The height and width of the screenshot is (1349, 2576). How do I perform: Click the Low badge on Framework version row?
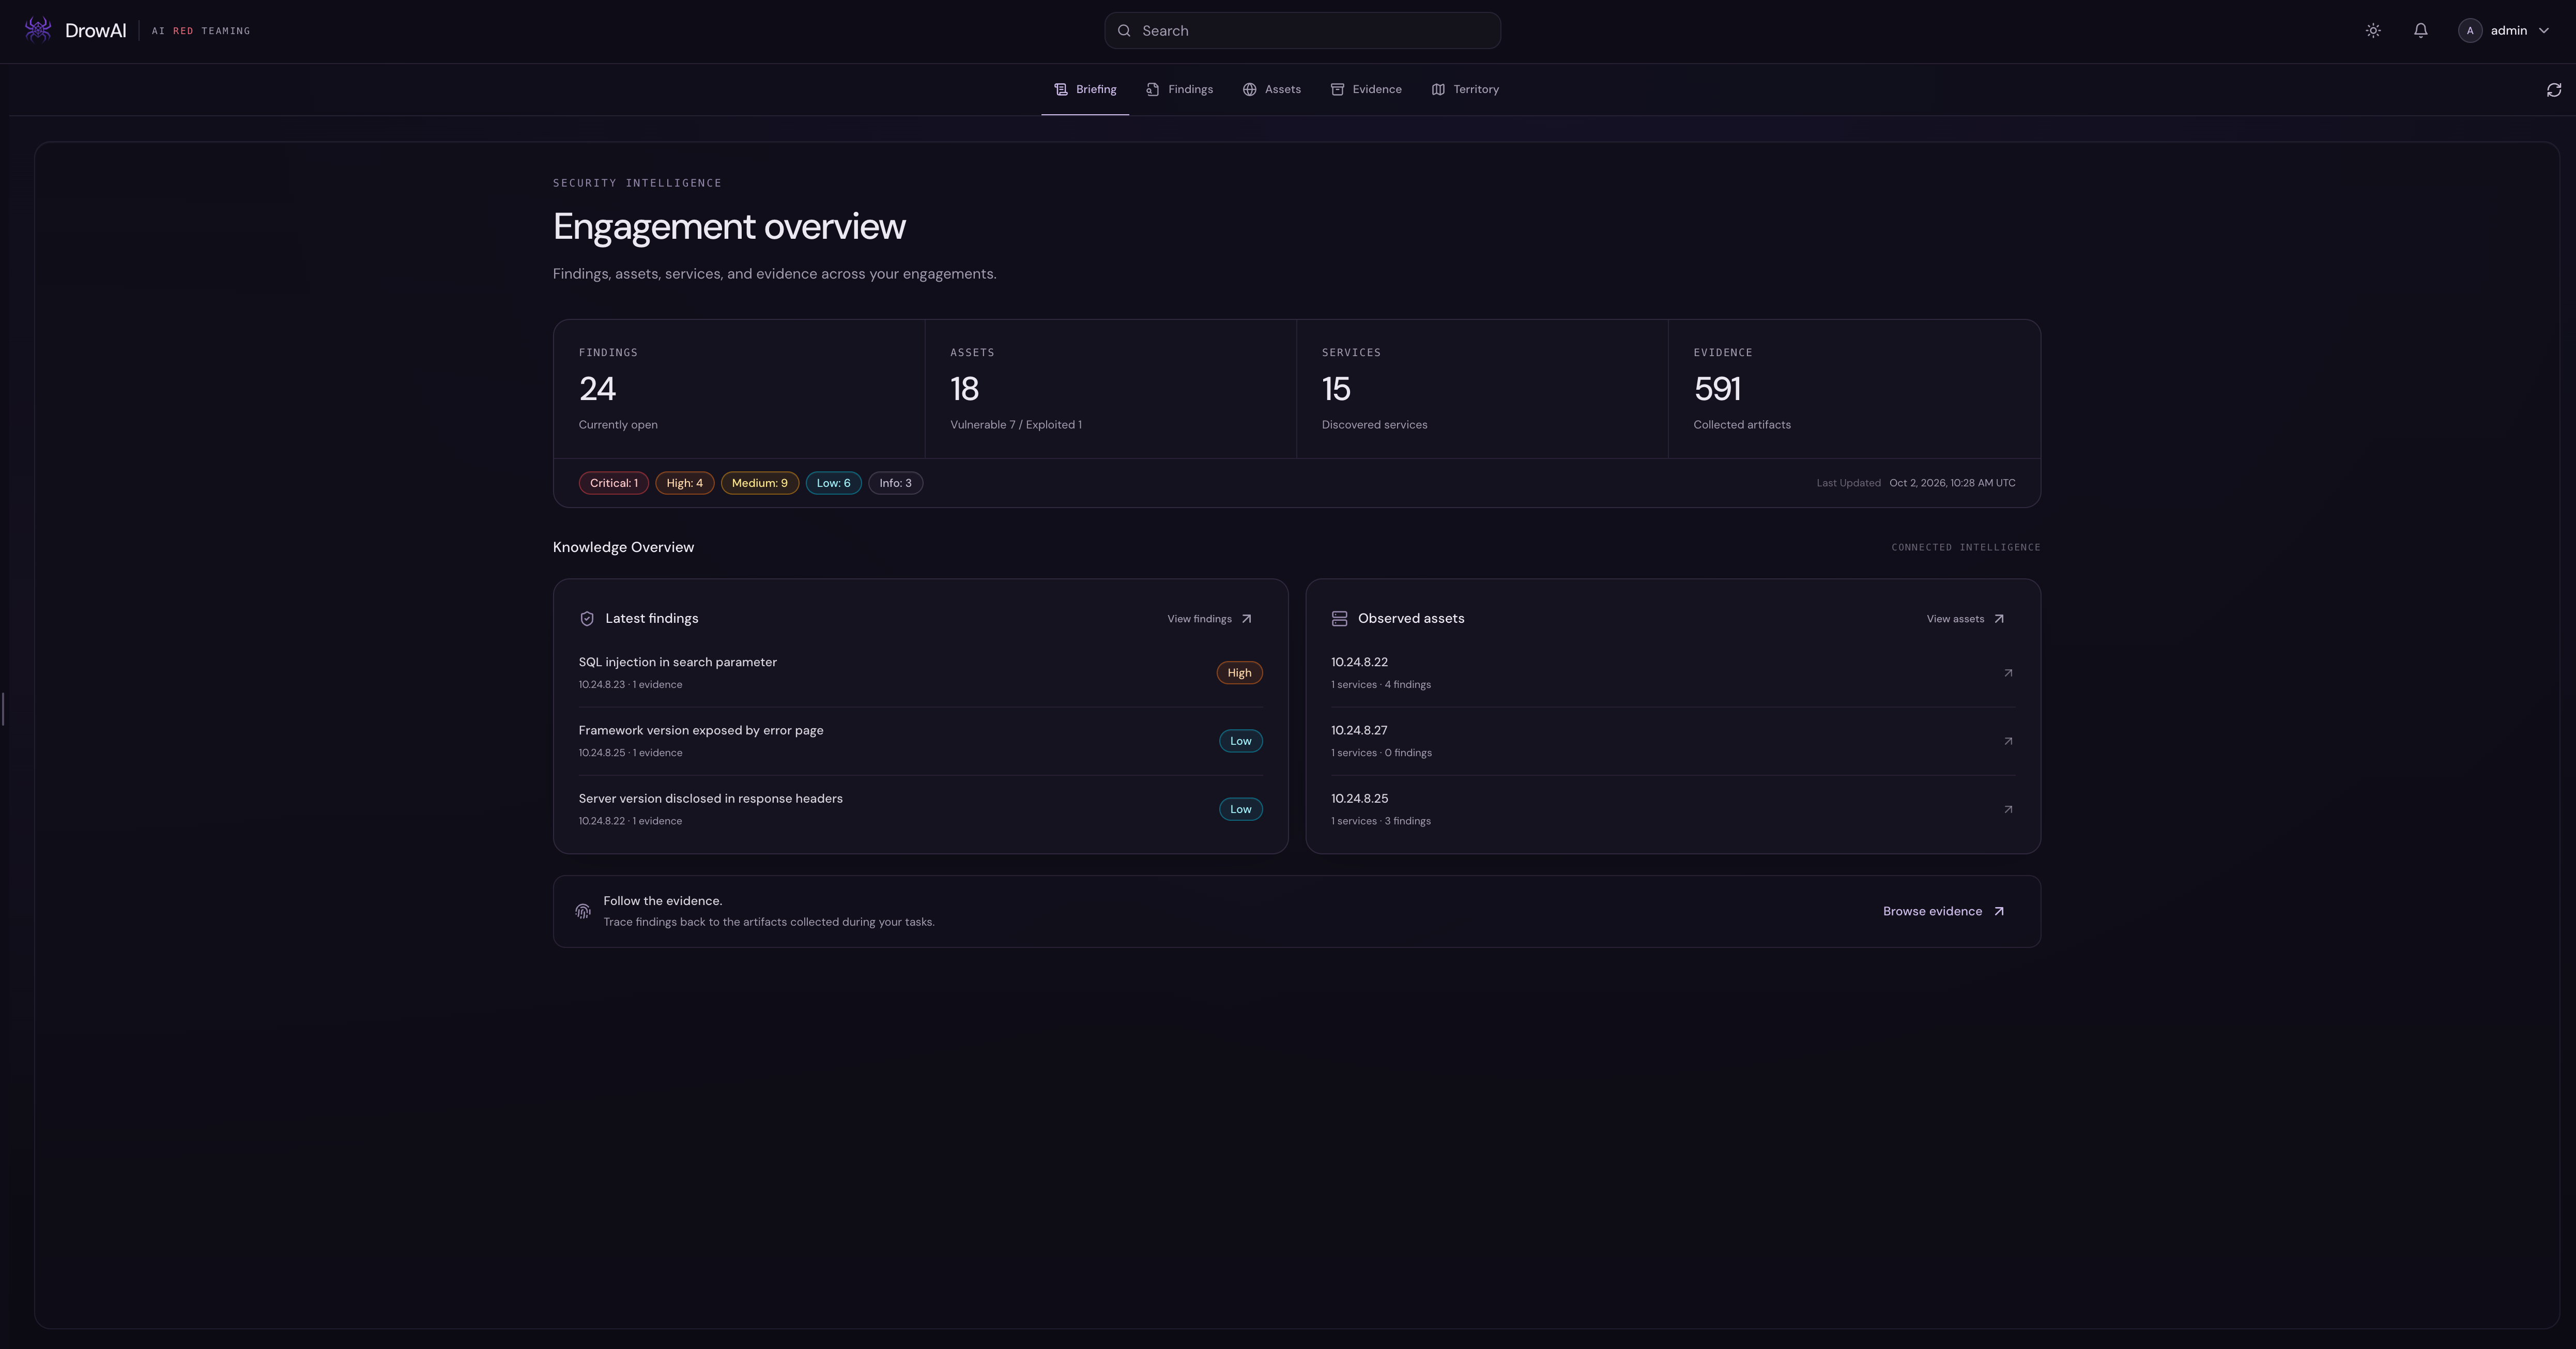click(x=1241, y=741)
